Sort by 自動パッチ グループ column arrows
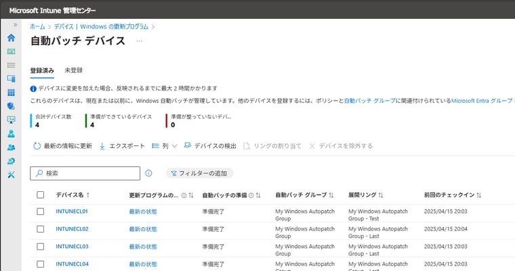 click(331, 195)
